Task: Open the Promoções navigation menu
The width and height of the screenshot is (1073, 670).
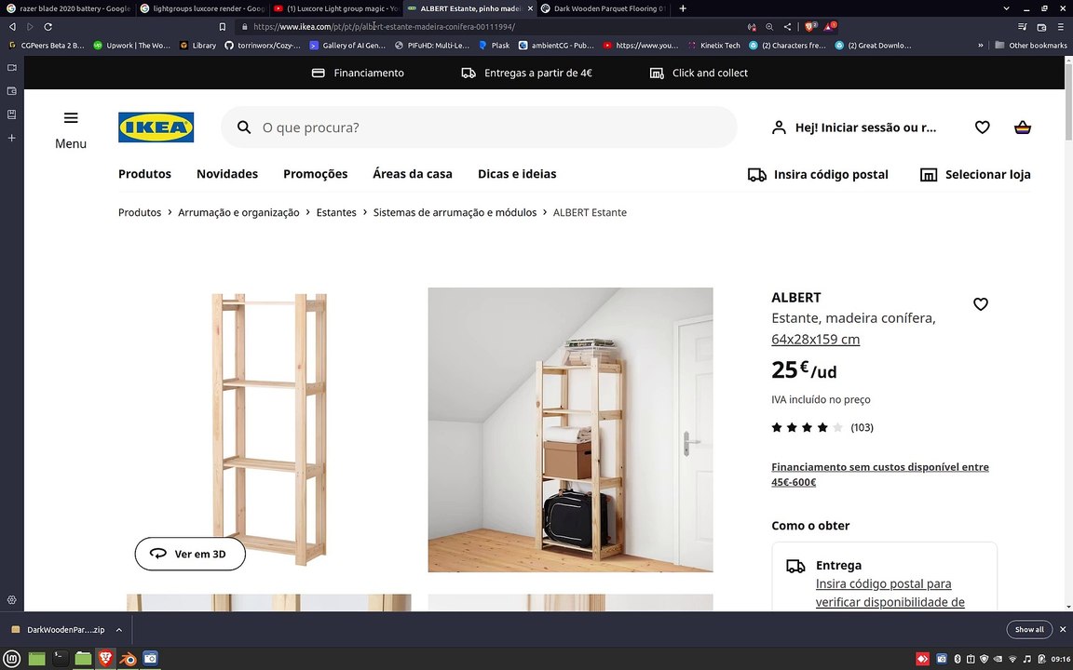Action: 316,174
